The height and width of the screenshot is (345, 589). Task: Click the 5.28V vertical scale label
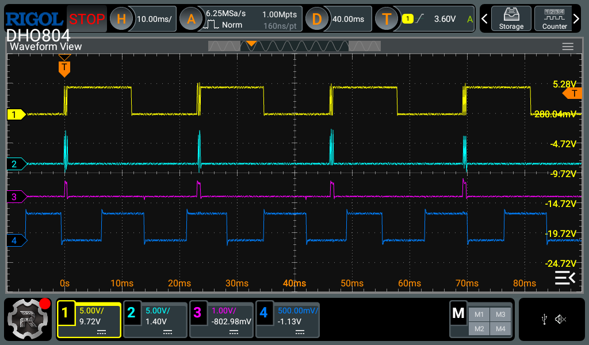tap(564, 84)
